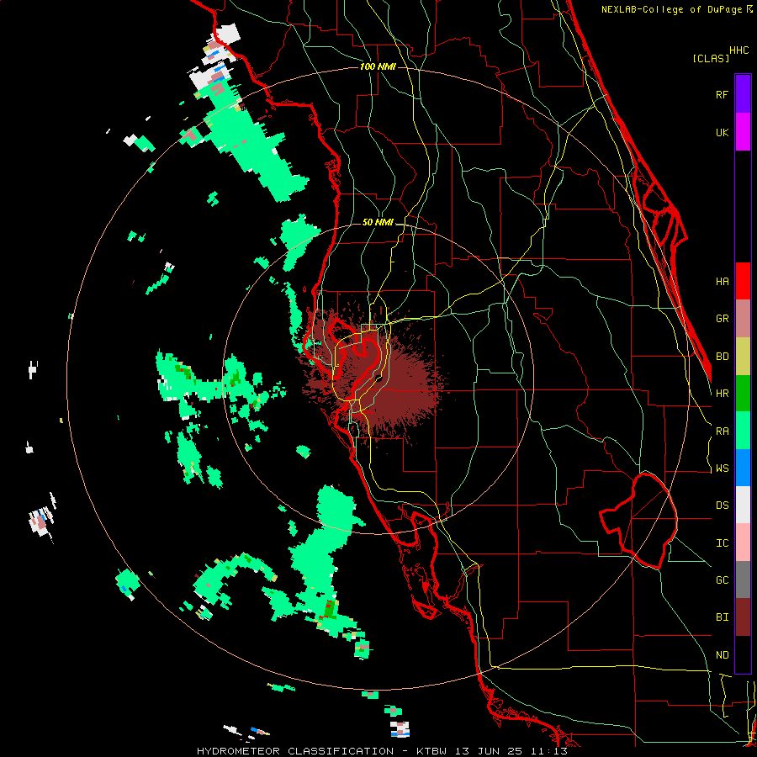
Task: Click the RF purple legend swatch
Action: pyautogui.click(x=743, y=94)
